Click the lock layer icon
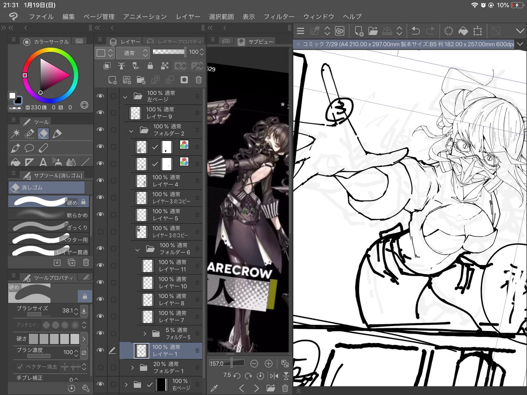Image resolution: width=527 pixels, height=395 pixels. coord(150,66)
